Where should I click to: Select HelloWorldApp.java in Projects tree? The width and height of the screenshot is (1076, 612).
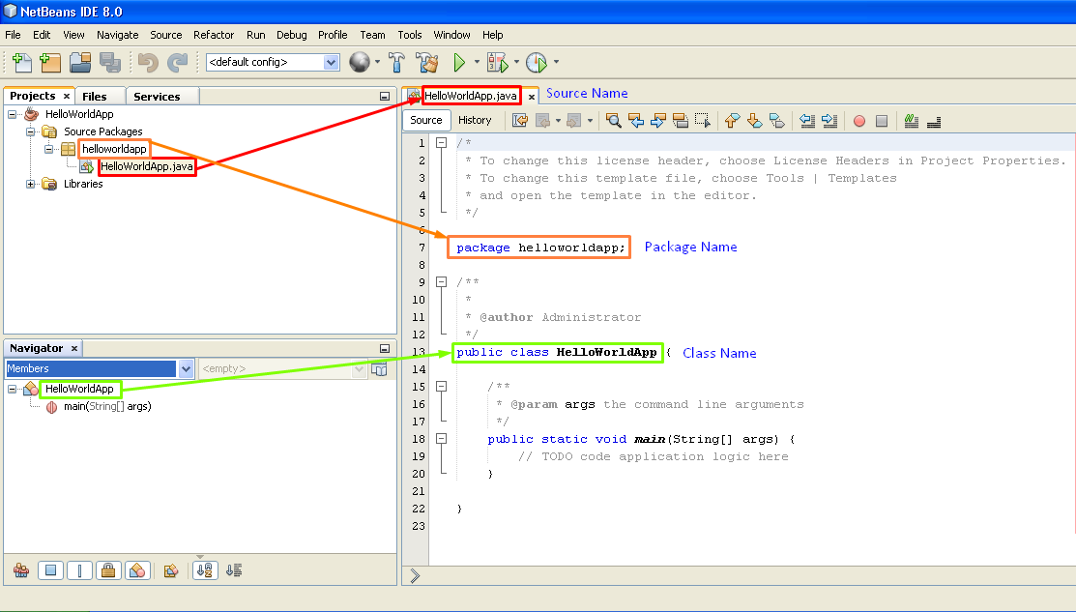click(146, 166)
